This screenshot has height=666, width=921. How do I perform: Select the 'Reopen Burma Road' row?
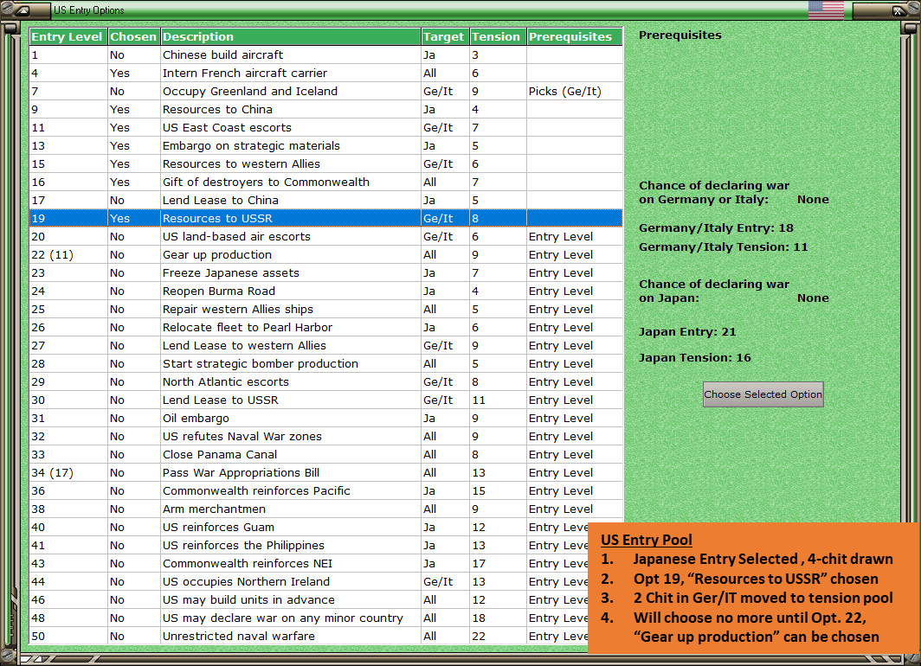[326, 291]
